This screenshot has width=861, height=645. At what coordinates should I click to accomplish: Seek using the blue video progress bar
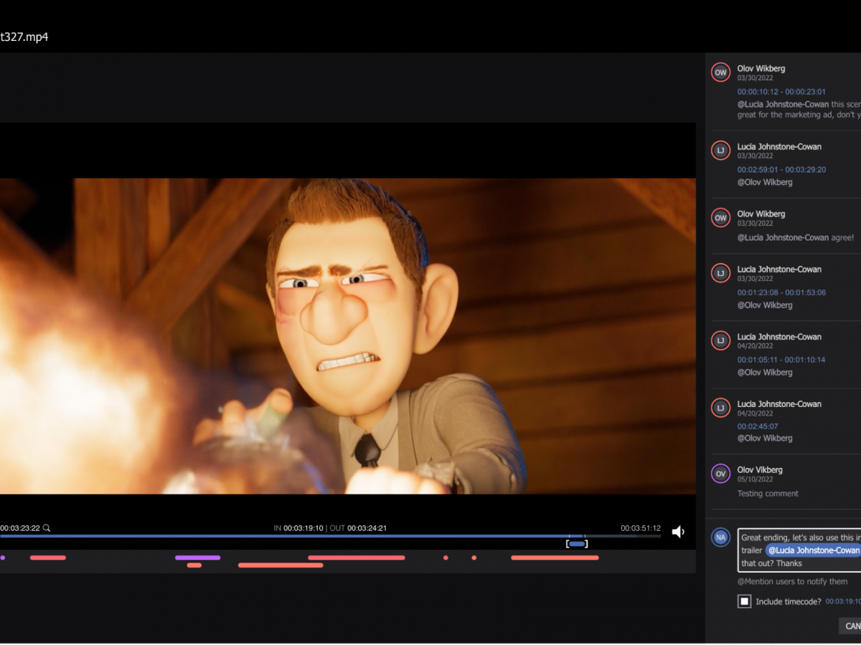[330, 536]
